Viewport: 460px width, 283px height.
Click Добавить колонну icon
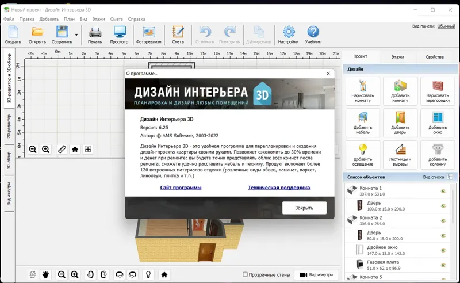438,155
